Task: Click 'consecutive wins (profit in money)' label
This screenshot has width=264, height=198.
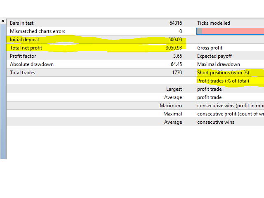Action: [231, 106]
